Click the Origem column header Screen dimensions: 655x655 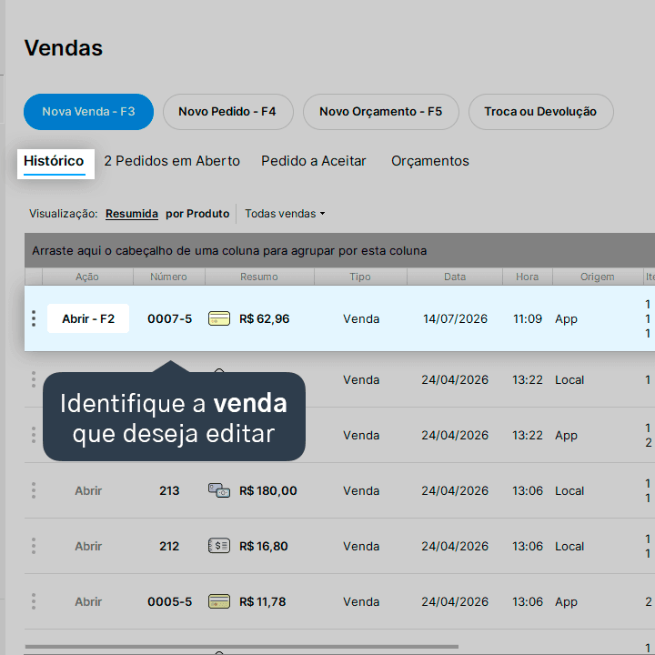(x=598, y=277)
